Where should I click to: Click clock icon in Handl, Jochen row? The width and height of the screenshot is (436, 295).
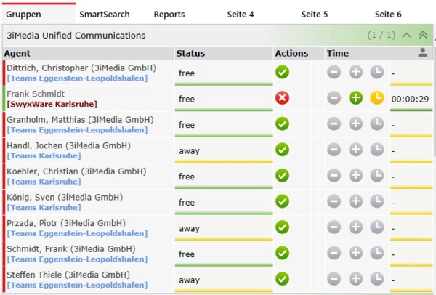pyautogui.click(x=377, y=150)
